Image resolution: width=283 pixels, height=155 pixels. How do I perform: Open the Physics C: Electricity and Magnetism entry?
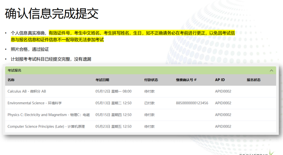coord(48,115)
